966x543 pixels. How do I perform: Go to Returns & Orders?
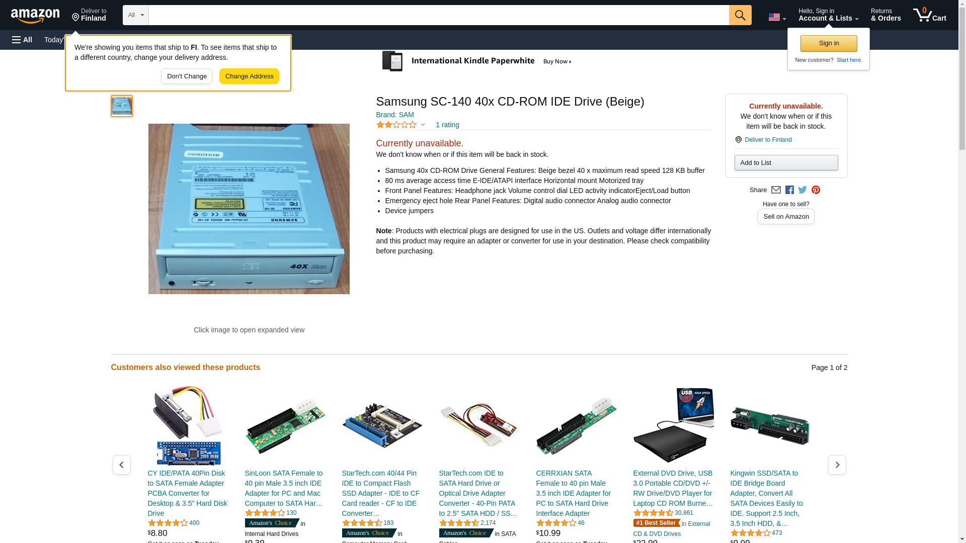(x=886, y=15)
